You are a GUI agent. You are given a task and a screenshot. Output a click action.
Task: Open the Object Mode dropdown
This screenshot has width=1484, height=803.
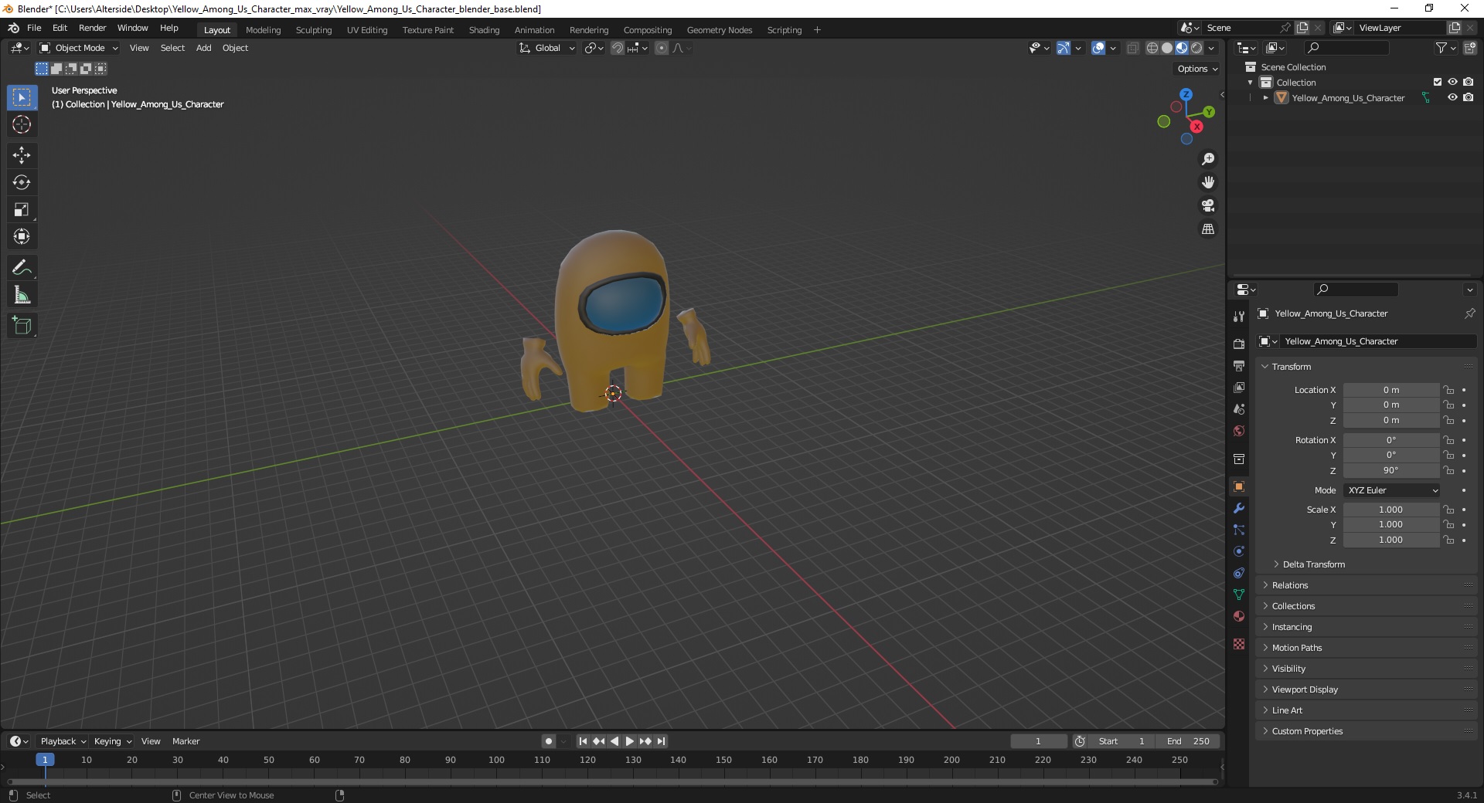pyautogui.click(x=79, y=48)
